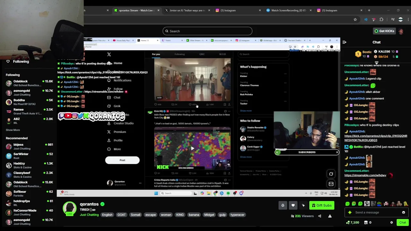Open a new browser tab with the plus

coord(369,10)
